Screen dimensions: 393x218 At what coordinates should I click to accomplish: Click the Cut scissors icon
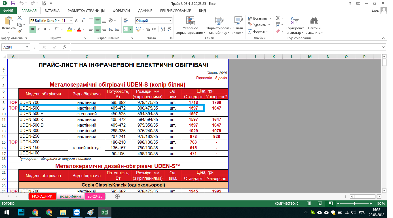pyautogui.click(x=20, y=18)
